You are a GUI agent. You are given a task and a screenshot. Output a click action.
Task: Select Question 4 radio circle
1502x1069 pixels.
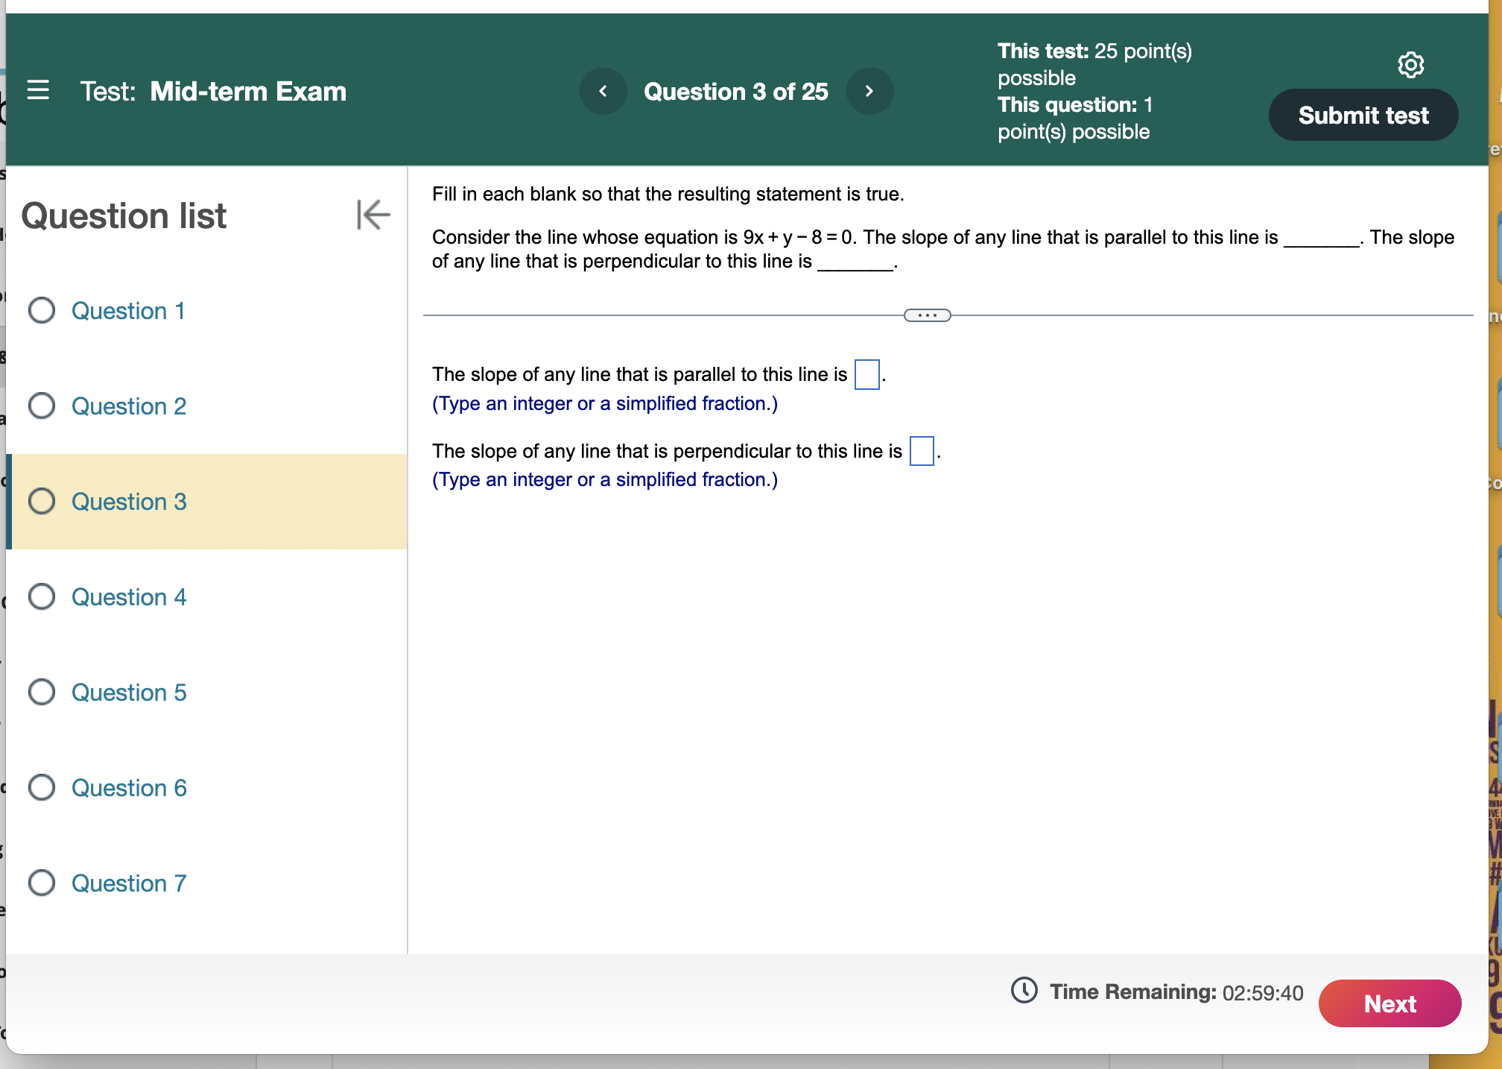[x=42, y=596]
